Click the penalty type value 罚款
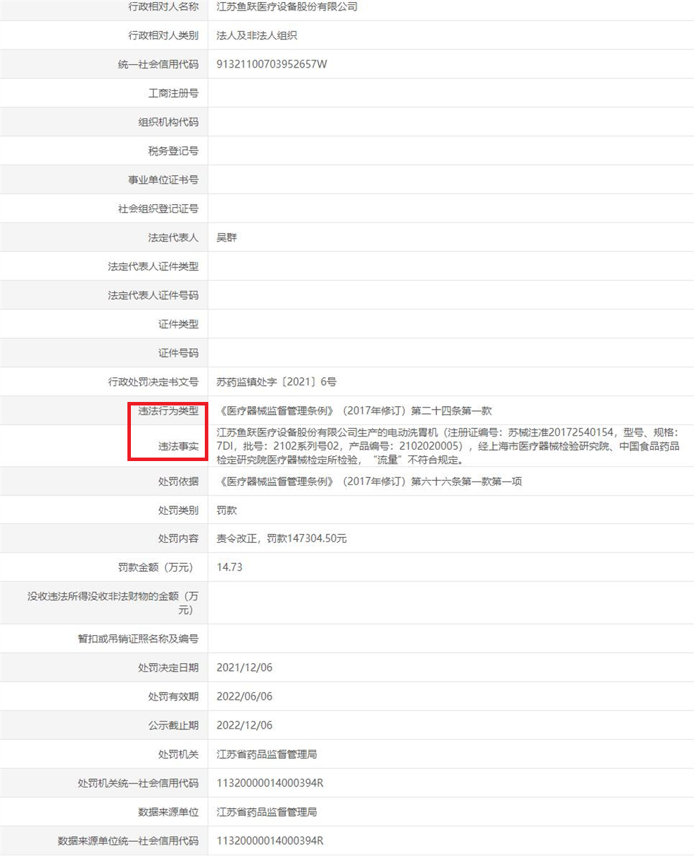The width and height of the screenshot is (694, 856). click(227, 510)
